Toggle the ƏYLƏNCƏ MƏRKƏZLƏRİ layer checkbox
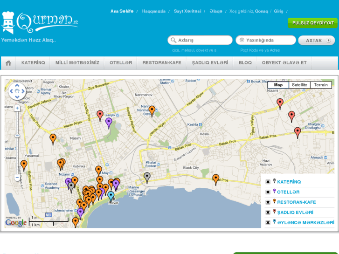 coord(268,222)
